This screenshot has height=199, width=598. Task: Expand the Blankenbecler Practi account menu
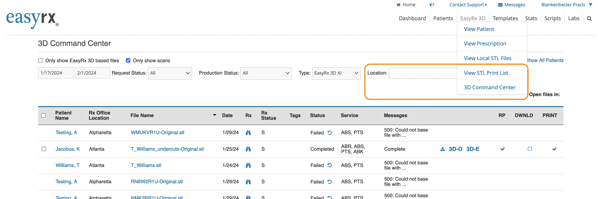(x=567, y=5)
